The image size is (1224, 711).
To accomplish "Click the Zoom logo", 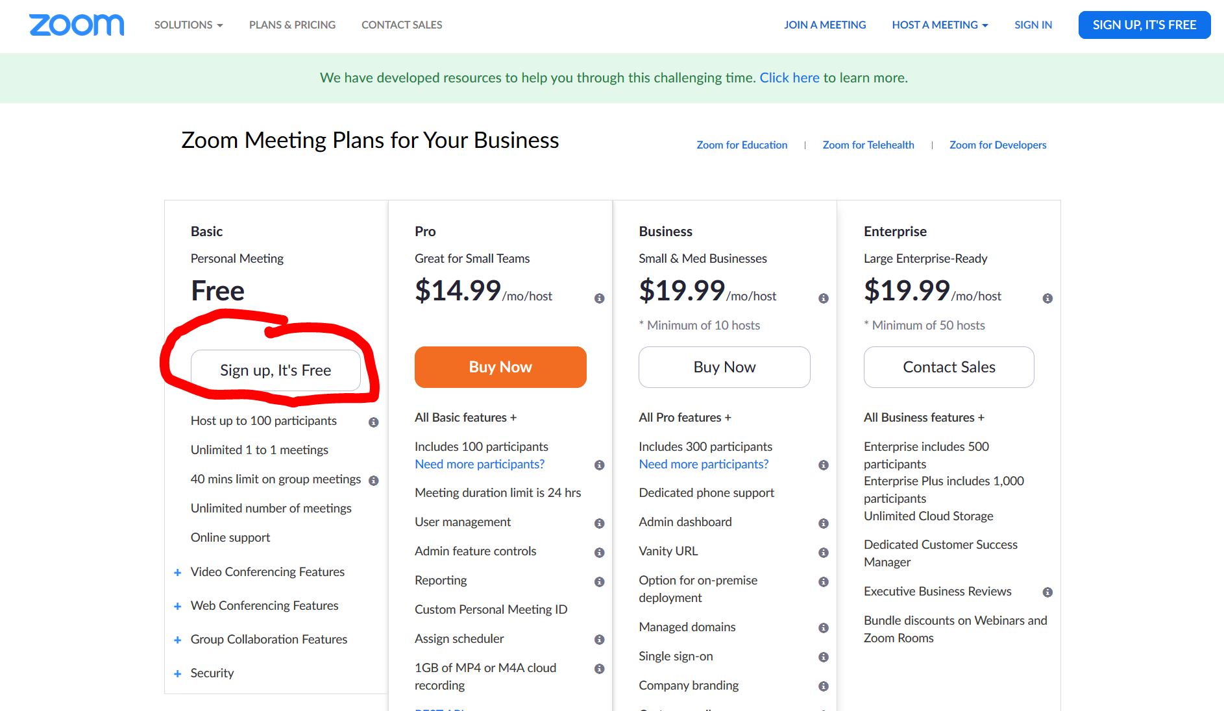I will (x=77, y=25).
